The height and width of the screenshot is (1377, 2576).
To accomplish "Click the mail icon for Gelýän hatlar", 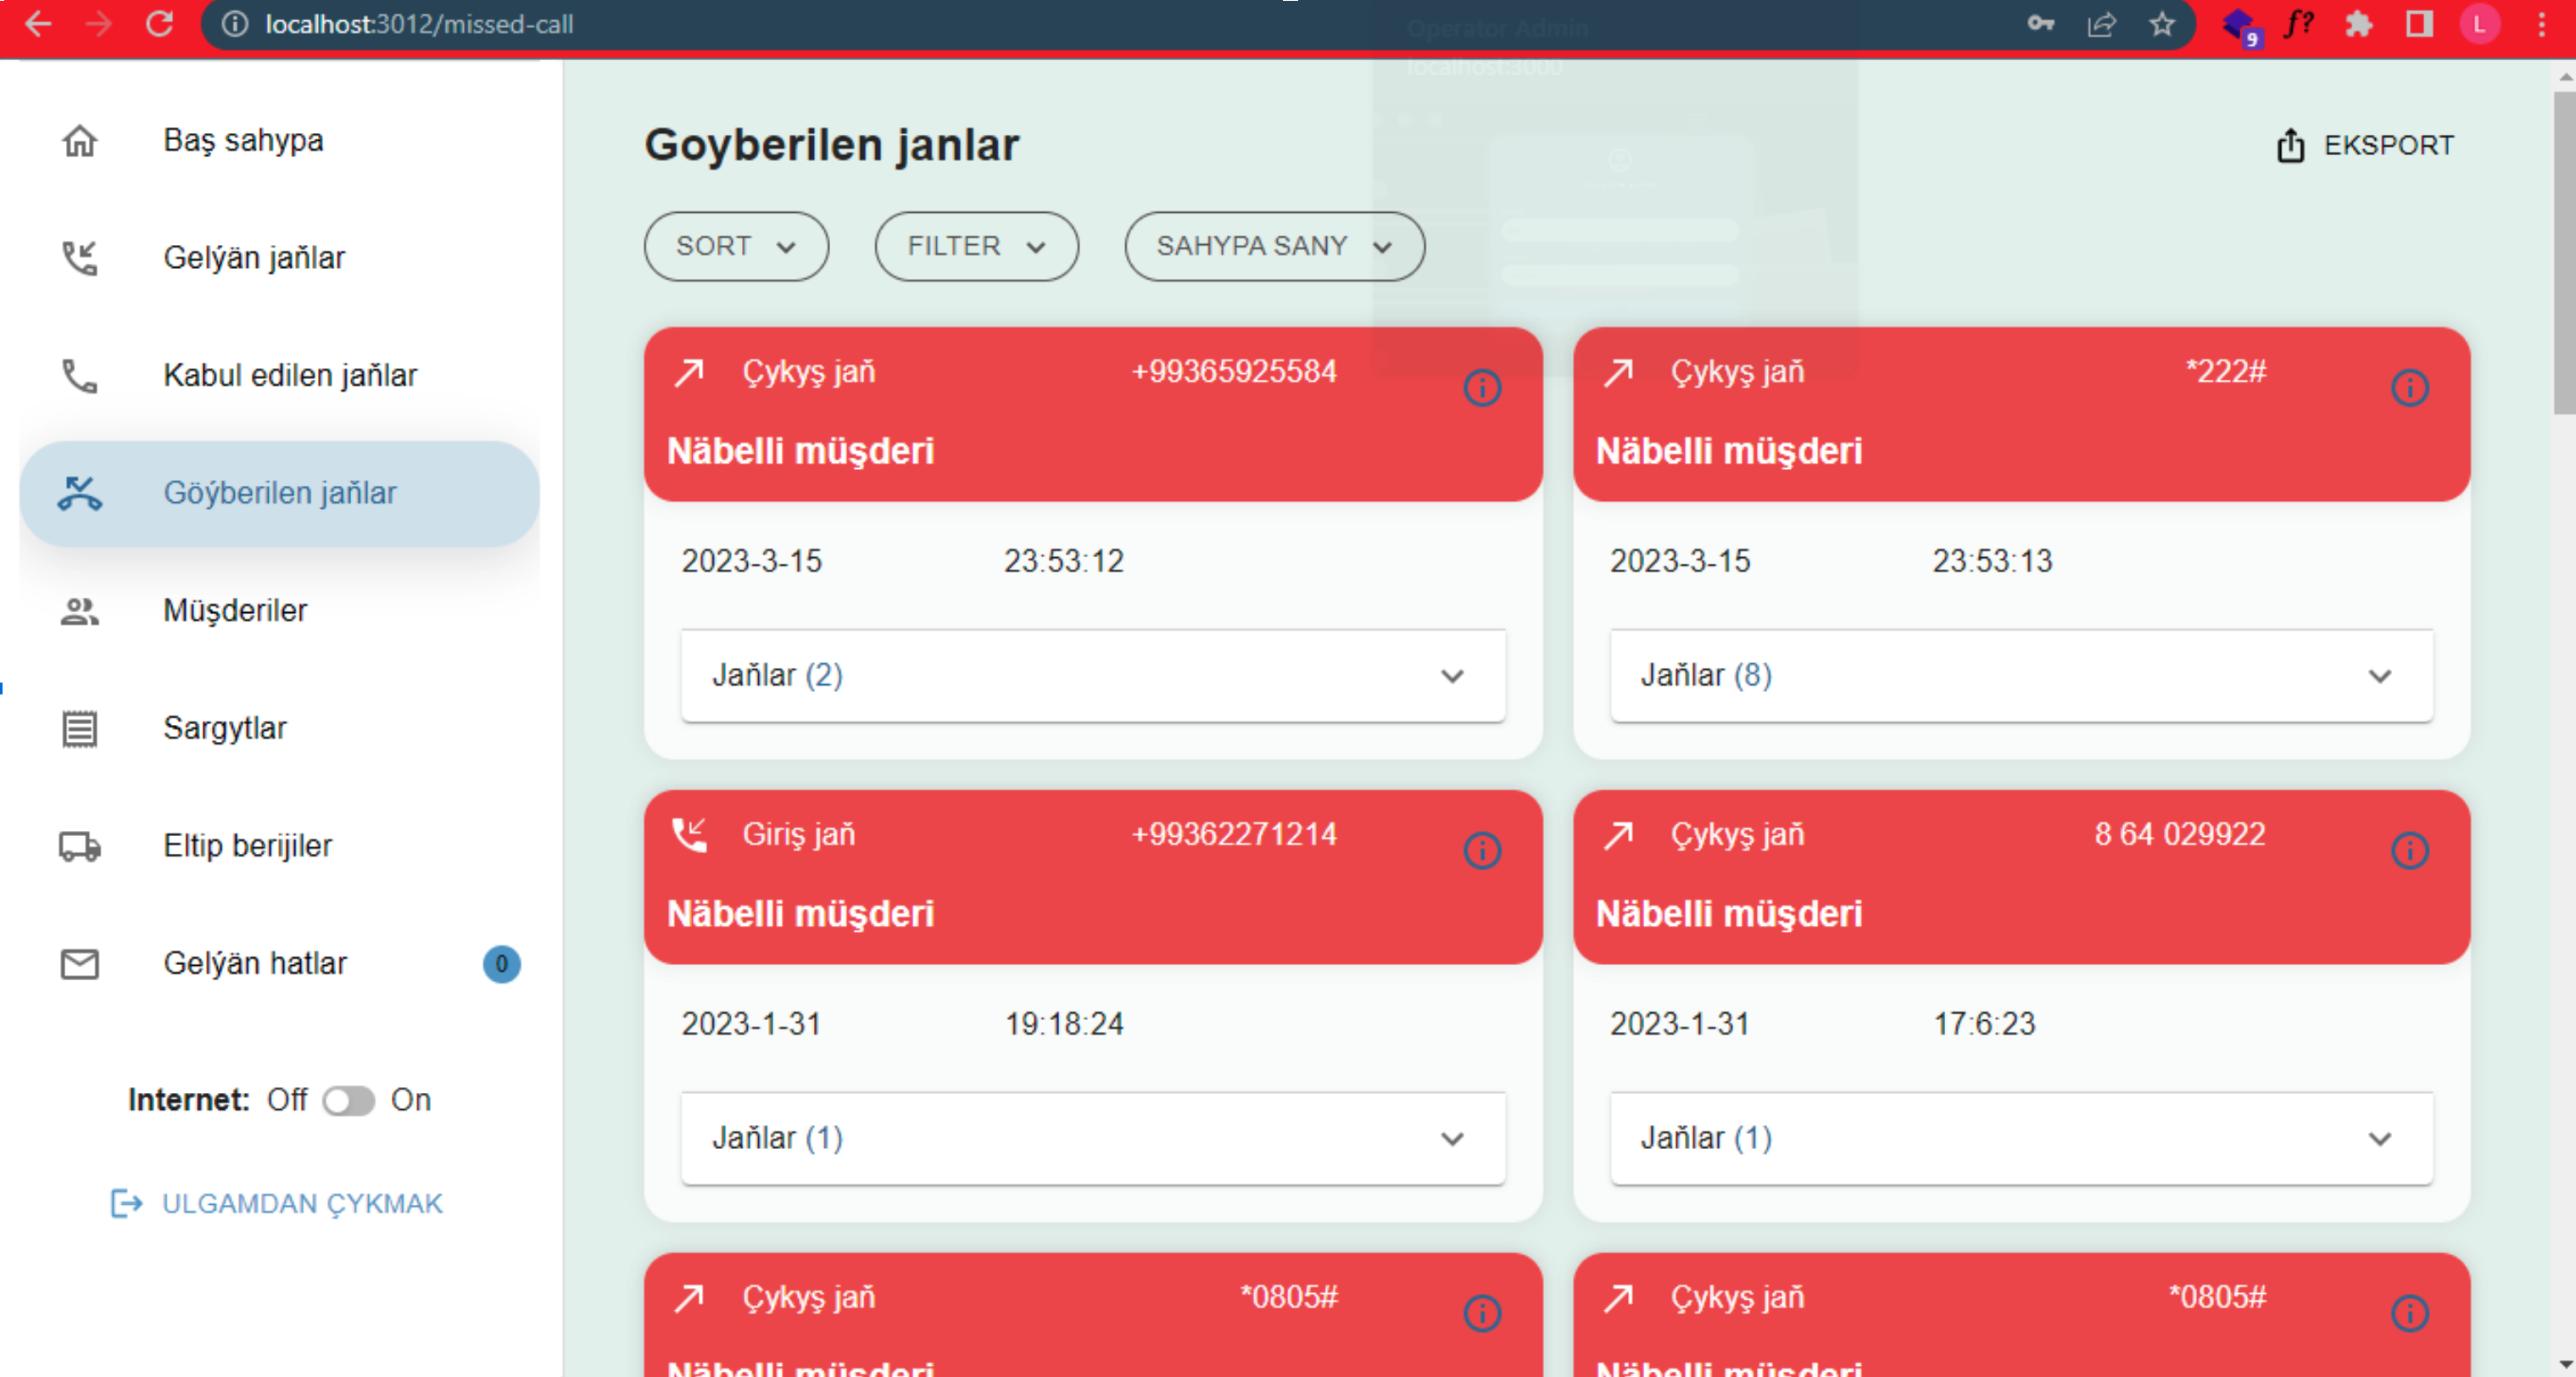I will 80,964.
